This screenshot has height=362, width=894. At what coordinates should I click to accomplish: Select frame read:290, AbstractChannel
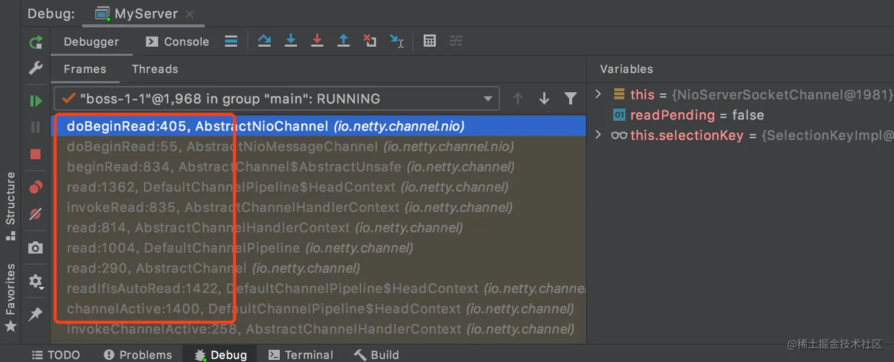pos(318,268)
